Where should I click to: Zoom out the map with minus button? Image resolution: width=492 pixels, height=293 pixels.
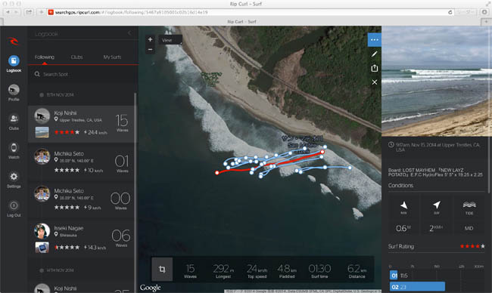click(151, 49)
